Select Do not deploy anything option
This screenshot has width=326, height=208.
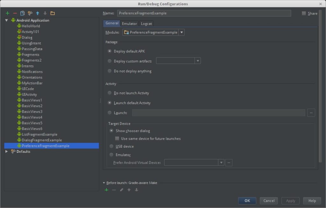[110, 71]
